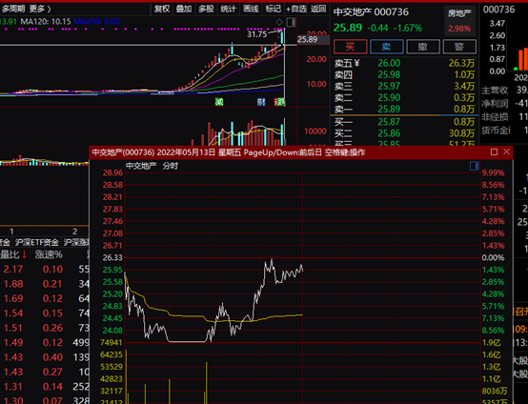Click 000736 code in right panel
This screenshot has height=404, width=528.
tap(498, 10)
